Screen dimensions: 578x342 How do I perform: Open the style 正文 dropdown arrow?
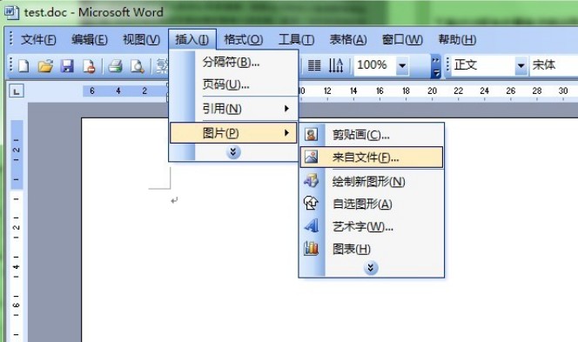coord(521,65)
